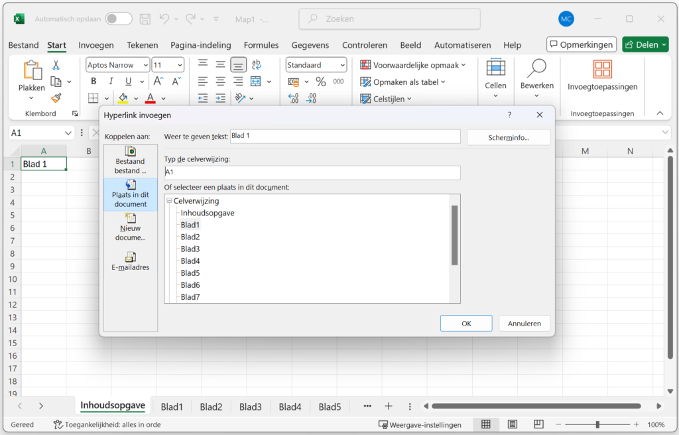
Task: Click the Kopiëren icon
Action: (56, 82)
